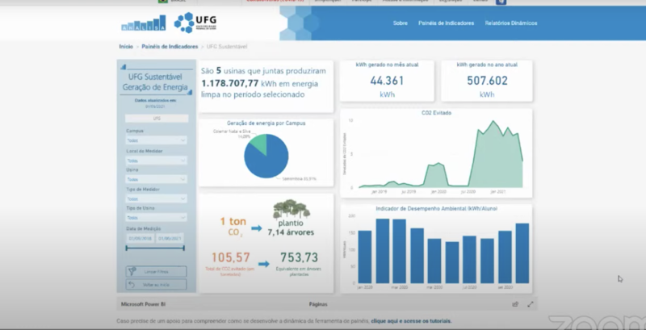Expand the Tipo de Medidor dropdown
The width and height of the screenshot is (646, 330).
coord(156,198)
